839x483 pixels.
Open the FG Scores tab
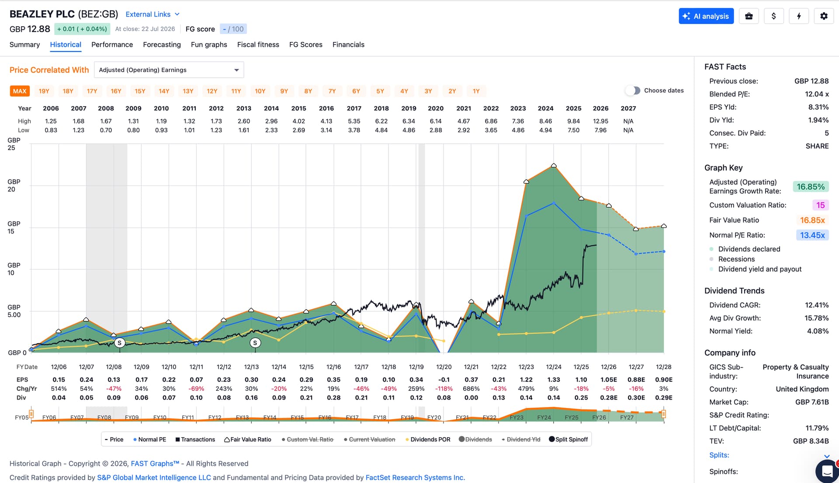point(306,45)
